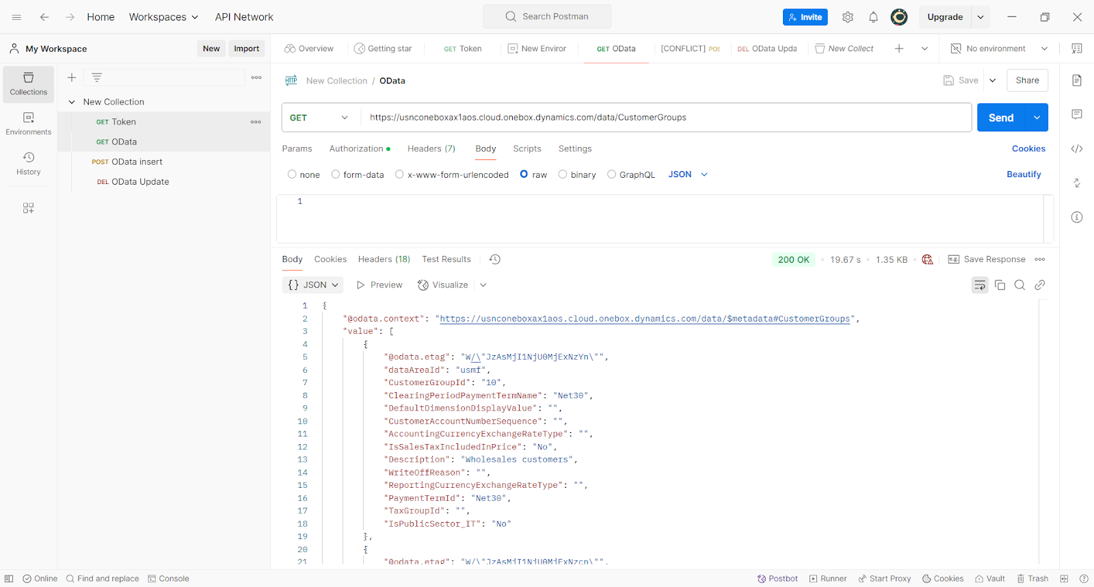Viewport: 1094px width, 587px height.
Task: Open the tabs overflow chevron
Action: click(924, 49)
